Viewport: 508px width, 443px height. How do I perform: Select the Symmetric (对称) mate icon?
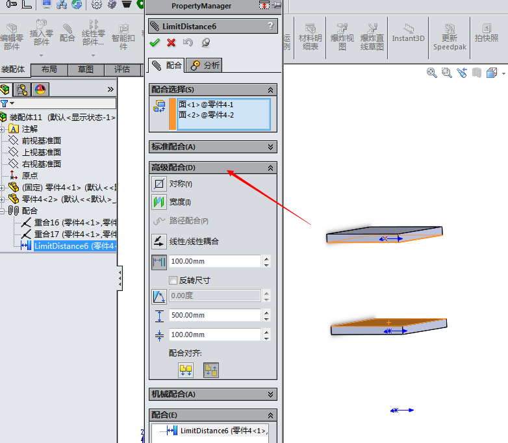coord(159,184)
